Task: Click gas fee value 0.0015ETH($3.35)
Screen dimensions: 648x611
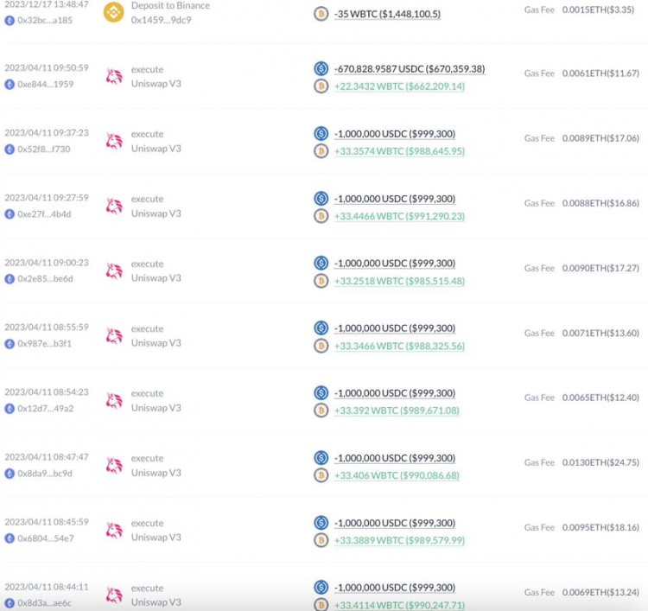Action: click(598, 10)
